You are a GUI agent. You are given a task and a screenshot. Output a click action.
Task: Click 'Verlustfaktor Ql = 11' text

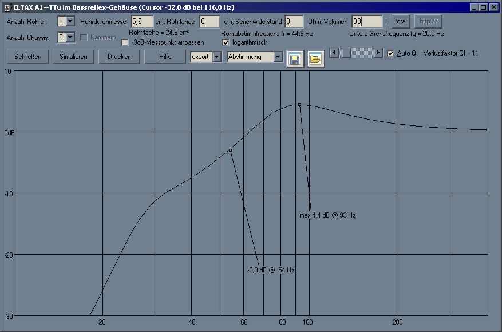pyautogui.click(x=450, y=53)
